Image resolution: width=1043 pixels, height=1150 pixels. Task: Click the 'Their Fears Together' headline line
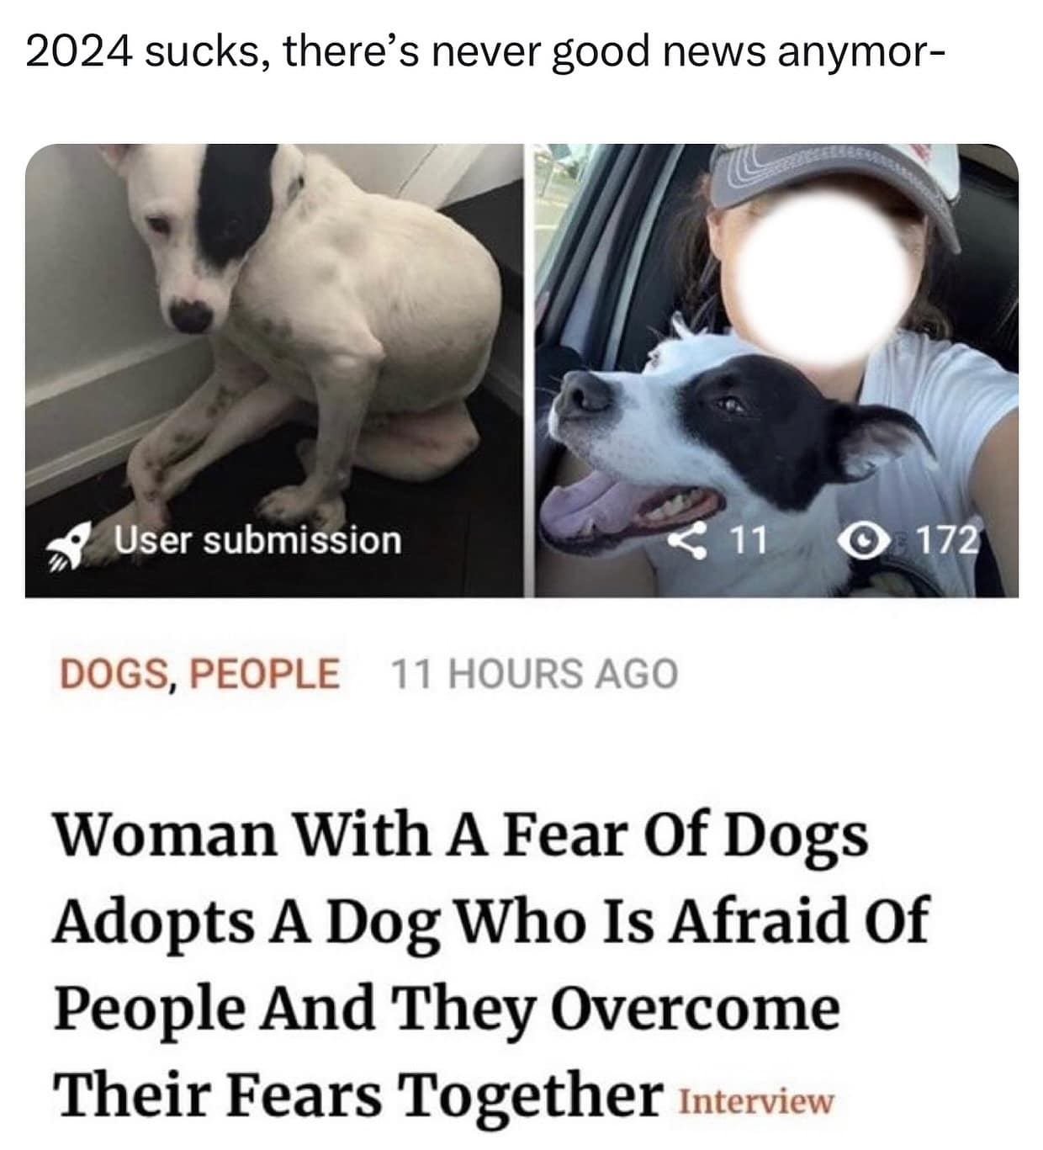pos(357,1094)
